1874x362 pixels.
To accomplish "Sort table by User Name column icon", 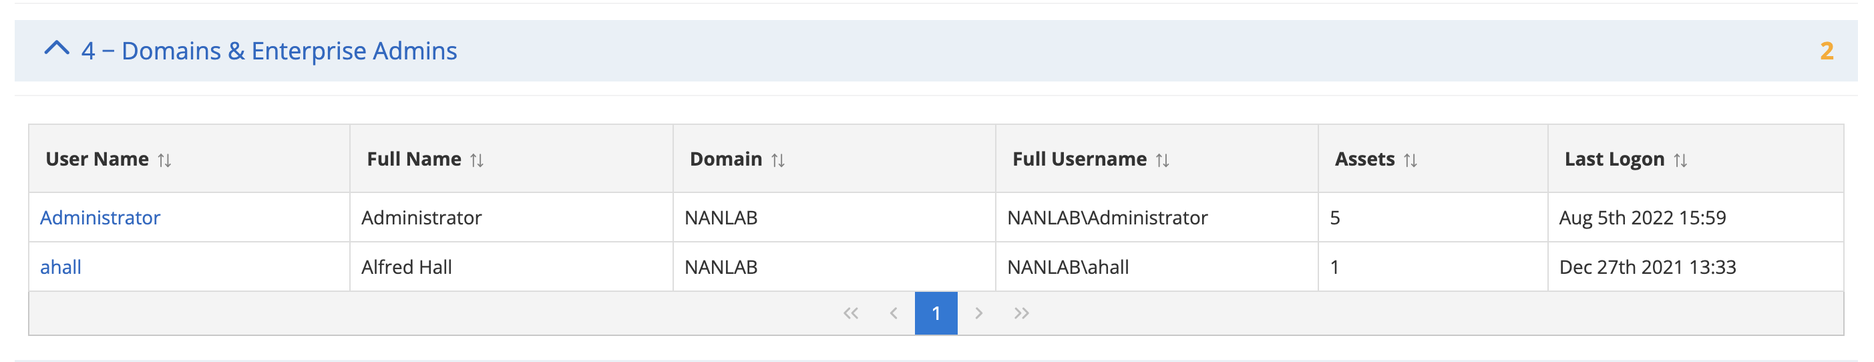I will click(x=164, y=160).
